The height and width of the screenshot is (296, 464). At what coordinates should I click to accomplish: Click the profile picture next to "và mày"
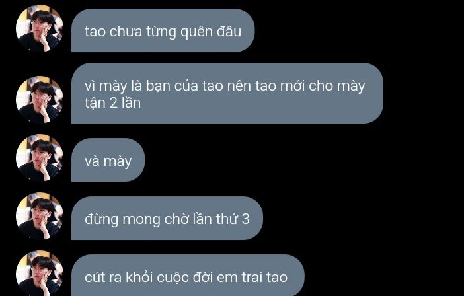pyautogui.click(x=40, y=158)
